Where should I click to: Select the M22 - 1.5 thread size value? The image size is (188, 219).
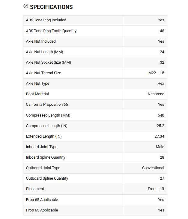point(156,73)
